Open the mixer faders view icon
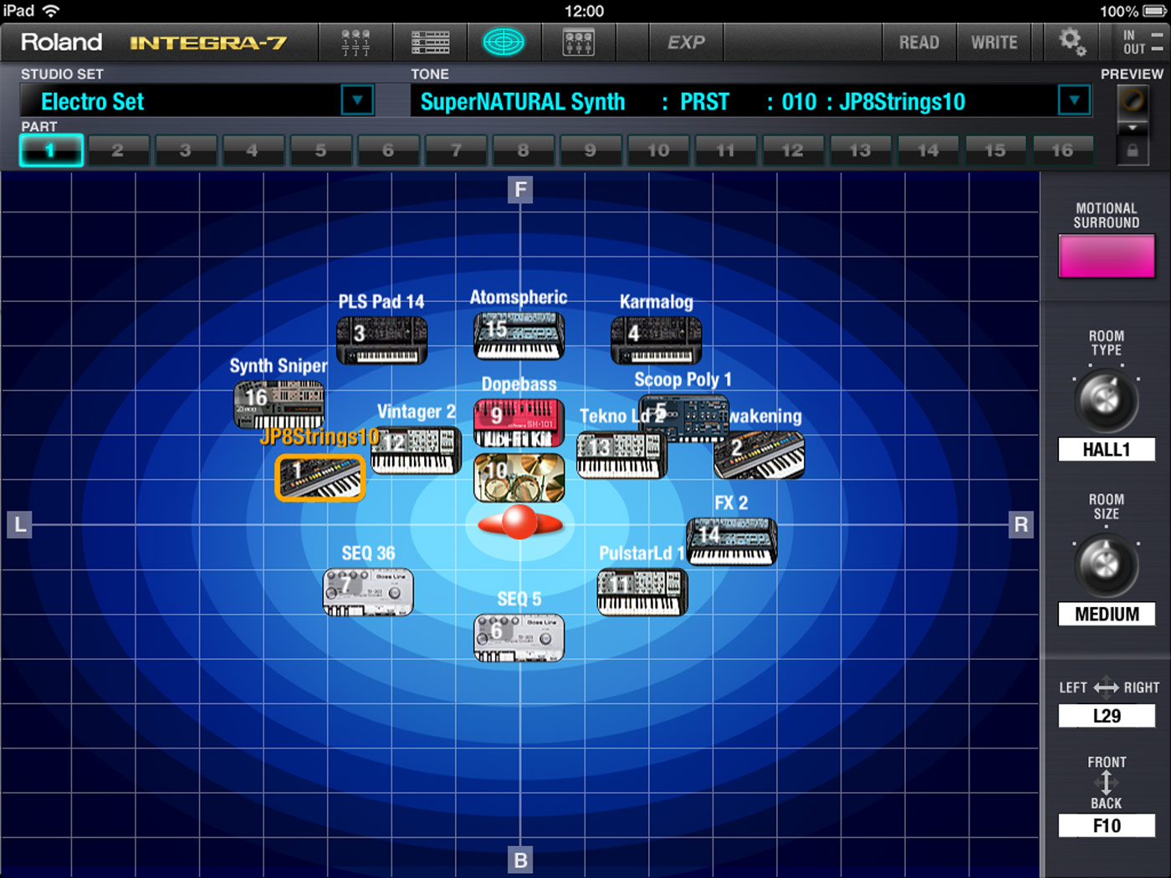1171x878 pixels. click(x=355, y=42)
